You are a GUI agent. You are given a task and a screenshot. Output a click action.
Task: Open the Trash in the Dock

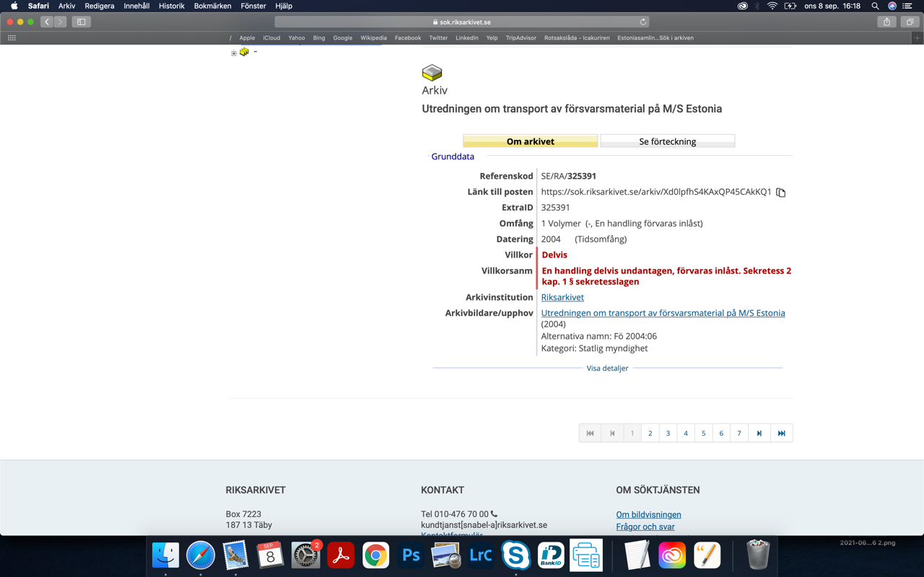pyautogui.click(x=758, y=555)
